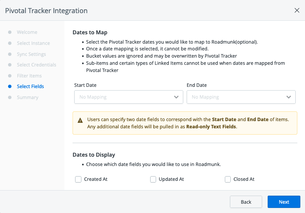Enable the Created At checkbox
Image resolution: width=305 pixels, height=213 pixels.
(x=78, y=179)
